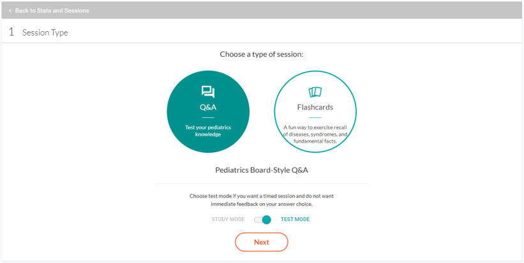Choose the Flashcards session type circle

(315, 111)
